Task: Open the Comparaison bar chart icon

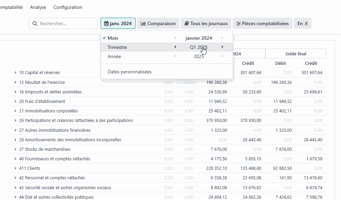Action: coord(143,23)
